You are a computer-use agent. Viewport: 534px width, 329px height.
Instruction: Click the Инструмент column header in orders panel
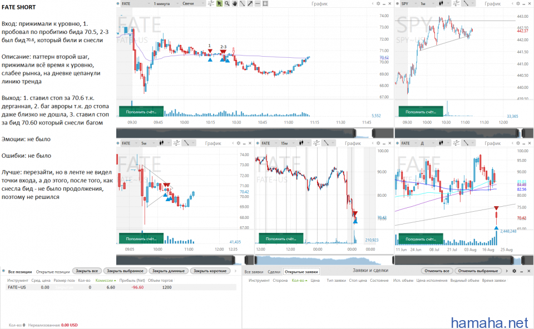click(259, 280)
